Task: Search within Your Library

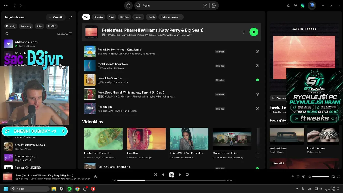Action: [x=7, y=34]
